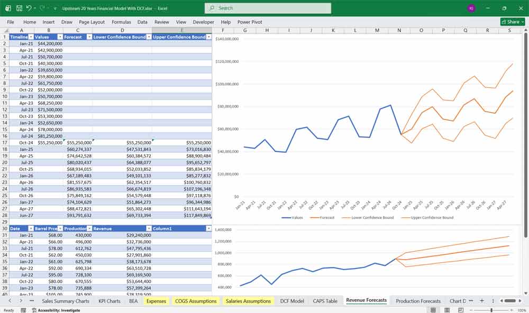The width and height of the screenshot is (529, 313).
Task: Expand the Customize Quick Access Toolbar dropdown
Action: coord(54,8)
